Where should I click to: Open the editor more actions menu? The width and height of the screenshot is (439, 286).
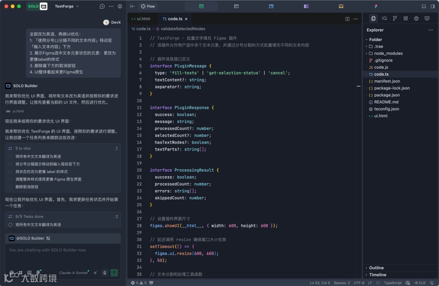click(356, 19)
